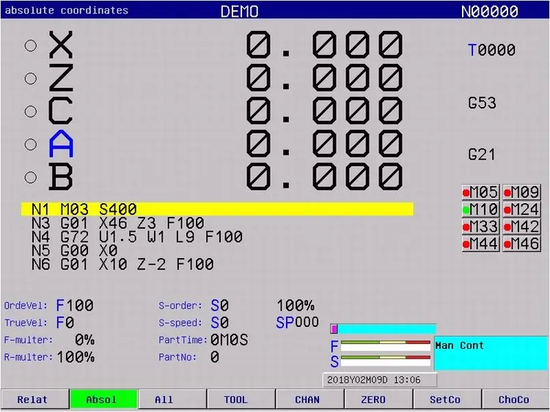Select the X axis radio button
550x412 pixels.
[31, 45]
